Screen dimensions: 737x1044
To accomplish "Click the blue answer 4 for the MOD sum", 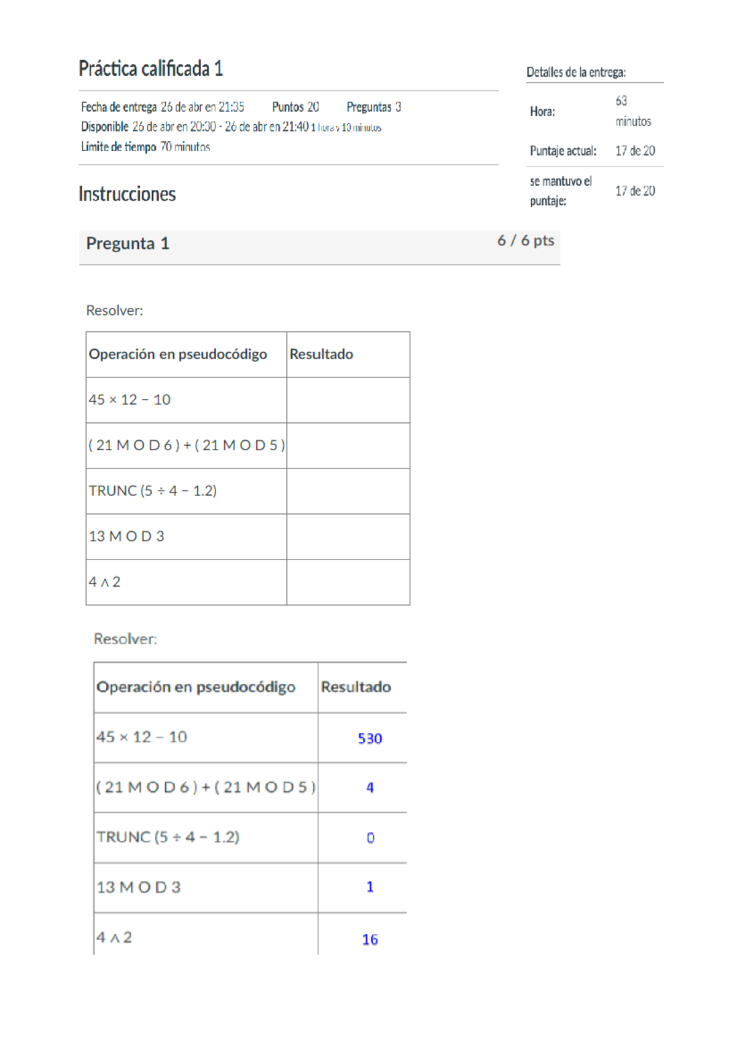I will 370,788.
